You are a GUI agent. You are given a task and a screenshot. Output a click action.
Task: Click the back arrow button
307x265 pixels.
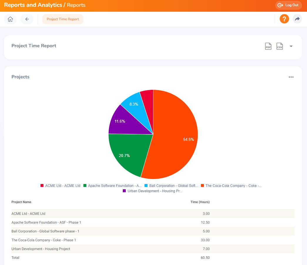coord(27,19)
